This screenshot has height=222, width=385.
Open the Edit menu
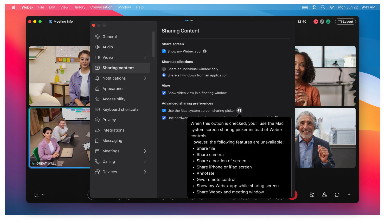click(52, 7)
